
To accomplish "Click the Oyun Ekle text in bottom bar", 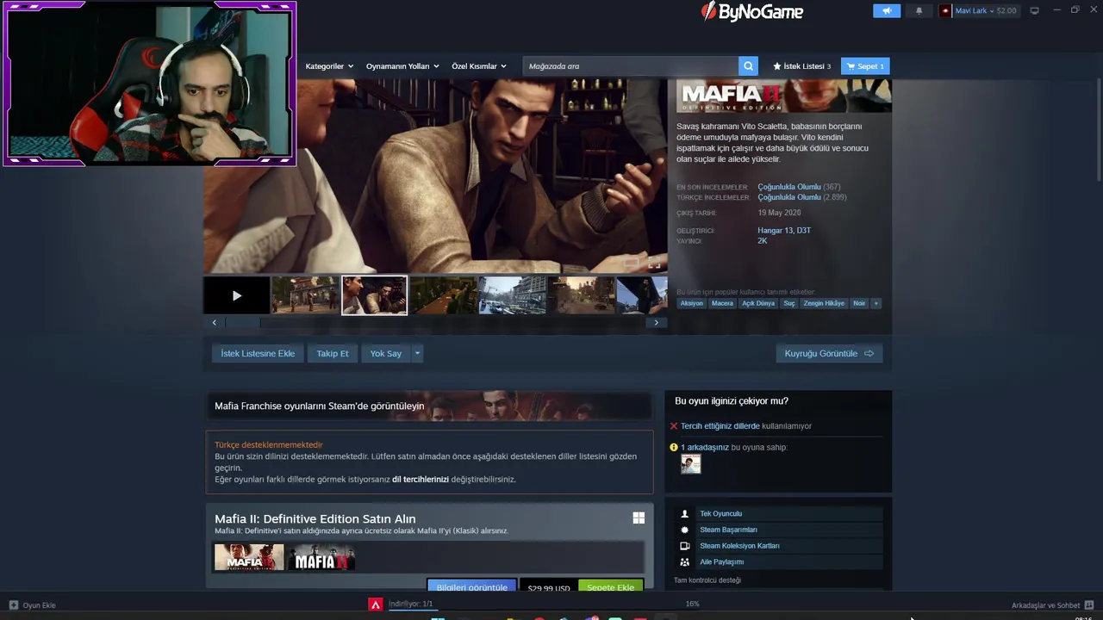I will (x=39, y=605).
